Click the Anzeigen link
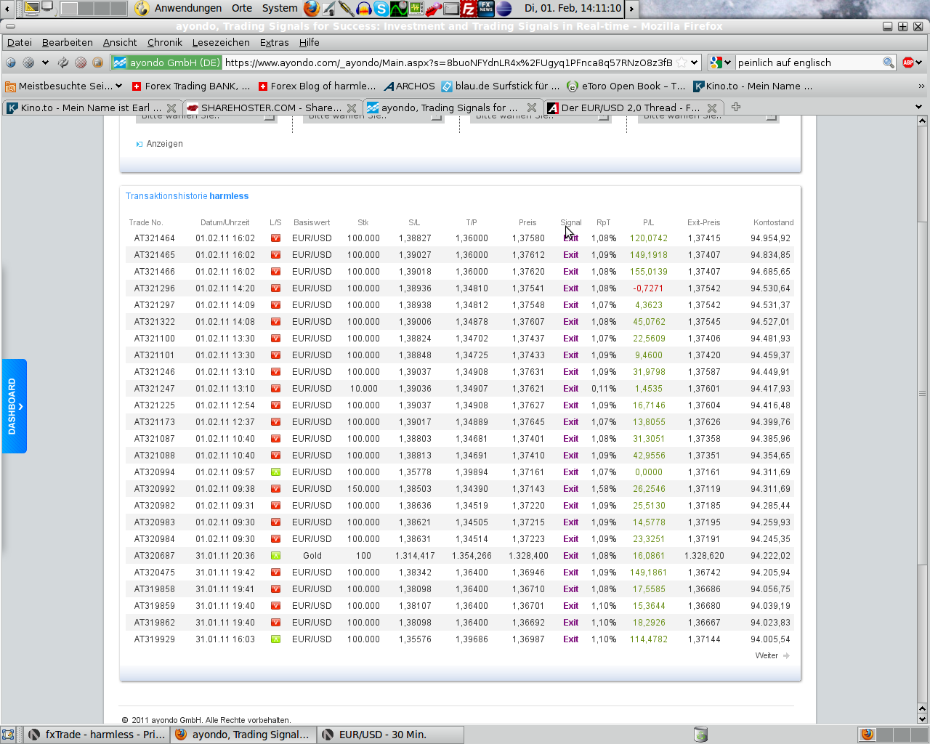This screenshot has width=930, height=744. (165, 144)
